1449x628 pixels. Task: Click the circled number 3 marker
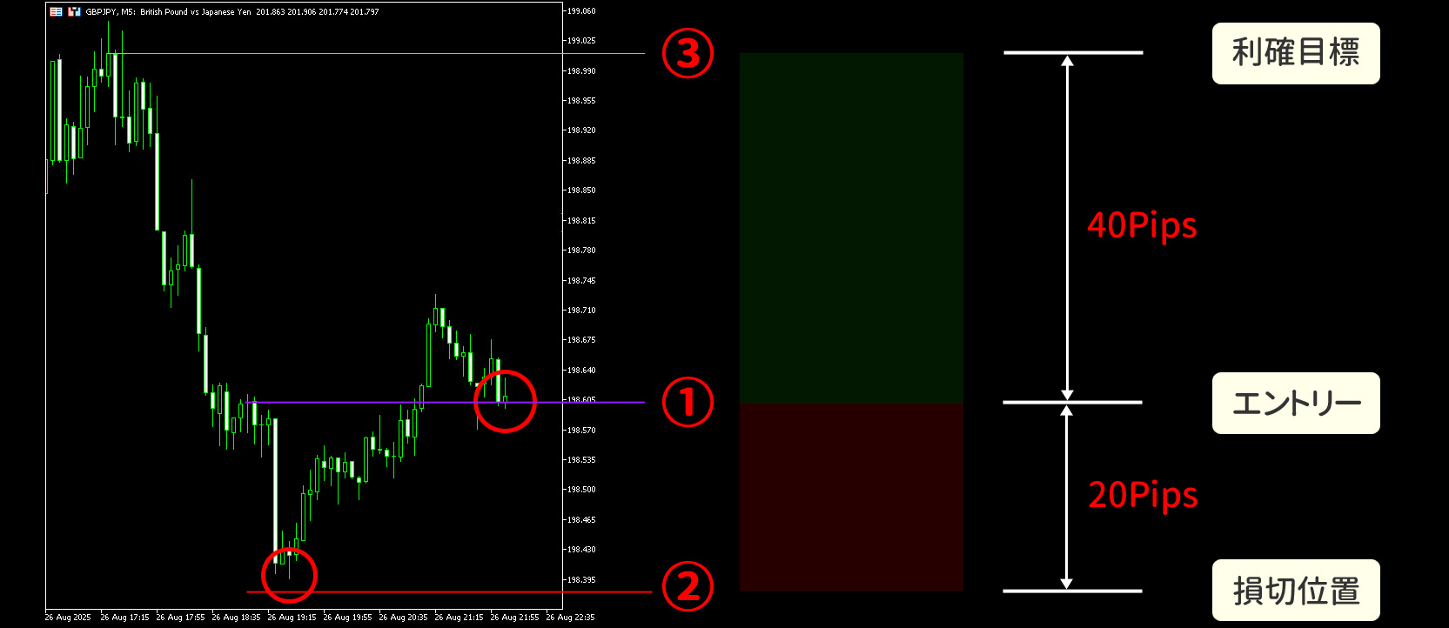(x=688, y=53)
